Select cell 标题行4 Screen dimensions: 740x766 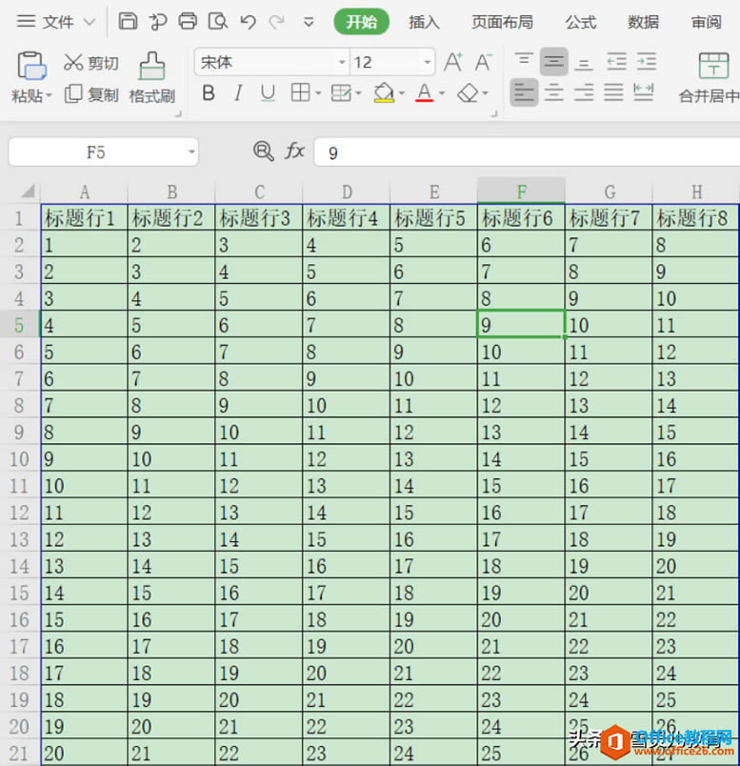click(347, 218)
